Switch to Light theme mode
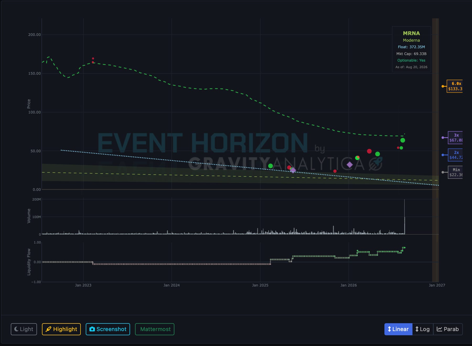Image resolution: width=472 pixels, height=346 pixels. [24, 329]
